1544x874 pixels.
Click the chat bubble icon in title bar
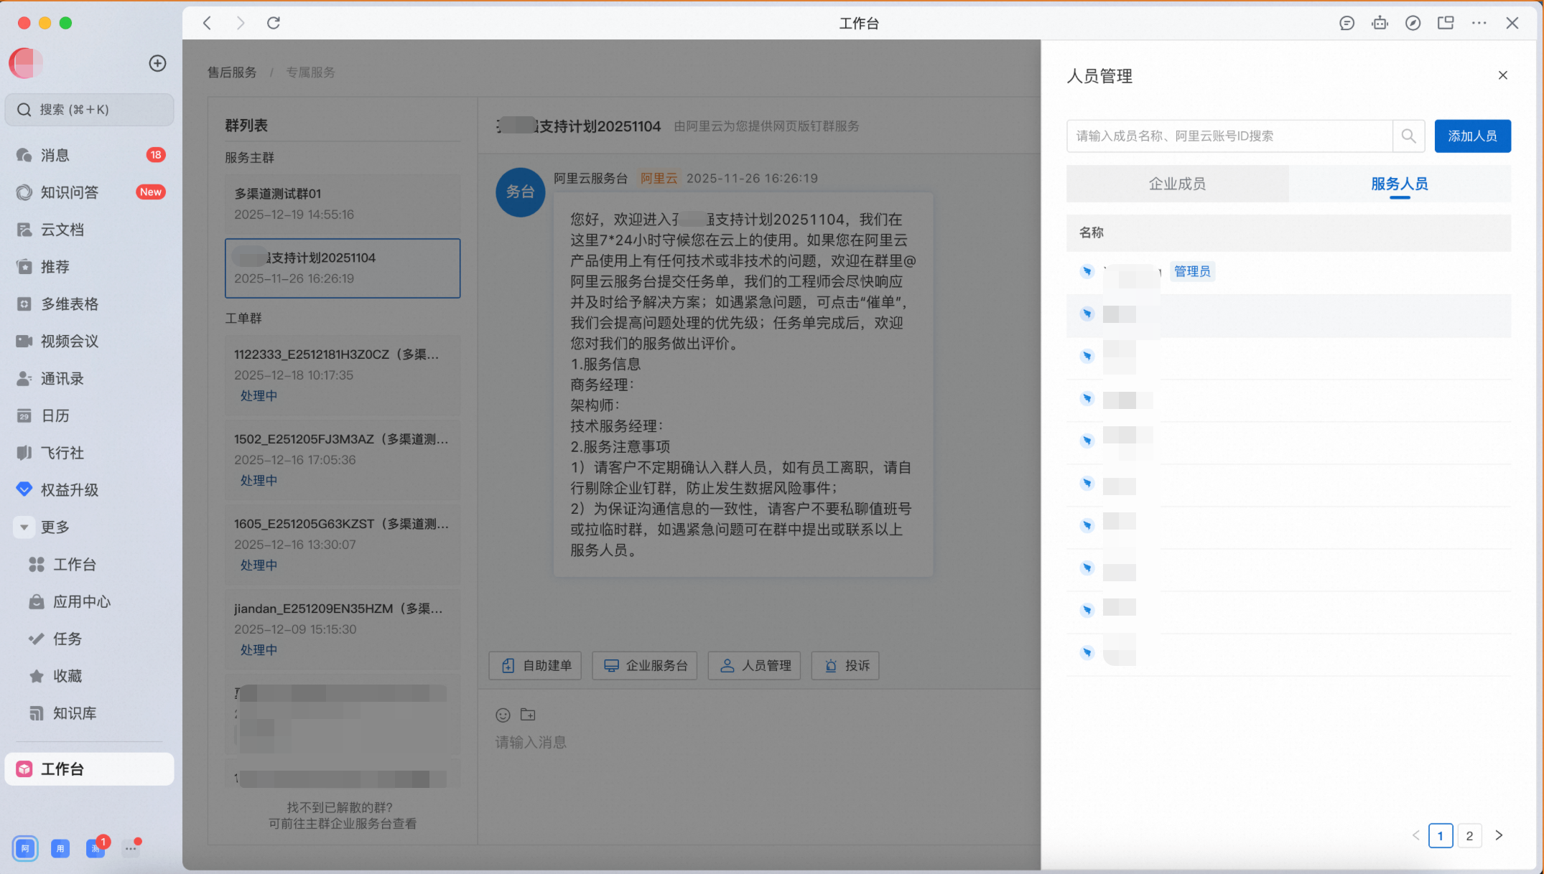pyautogui.click(x=1347, y=23)
